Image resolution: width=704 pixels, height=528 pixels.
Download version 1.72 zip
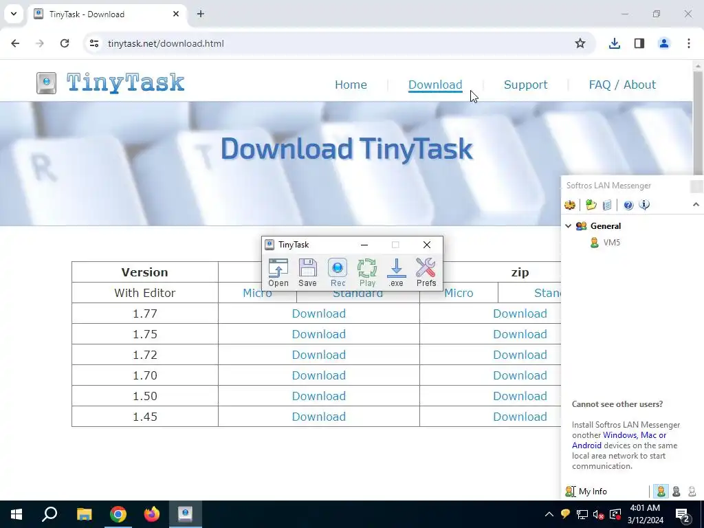pos(520,355)
